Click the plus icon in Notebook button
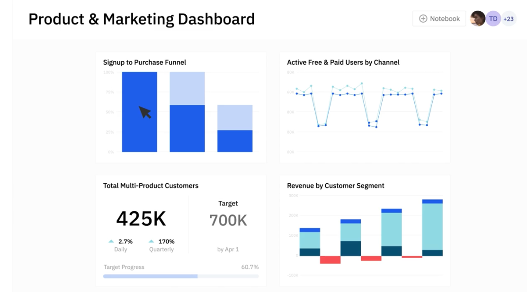527x292 pixels. click(423, 19)
